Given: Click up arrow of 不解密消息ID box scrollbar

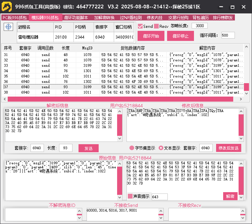Looking at the screenshot, I should tap(80, 211).
